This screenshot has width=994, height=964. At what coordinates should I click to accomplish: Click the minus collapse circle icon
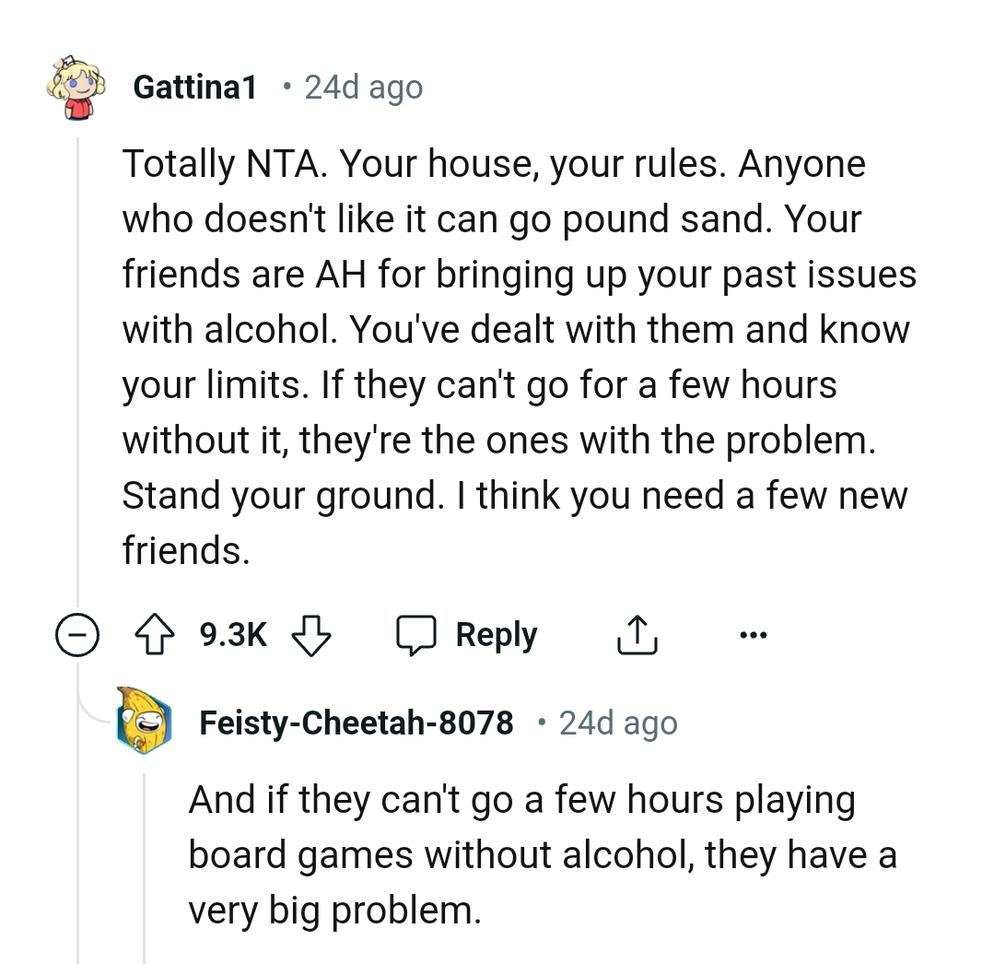(78, 634)
